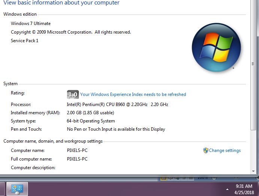Click the '2.00 GB (1.85 GB usable)' value
Viewport: 259px width, 196px height.
[x=90, y=113]
